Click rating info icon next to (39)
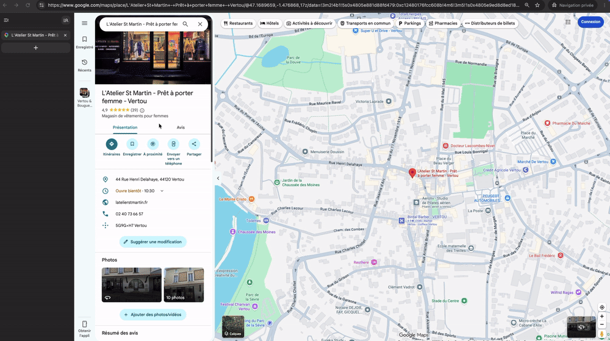The image size is (610, 341). point(142,110)
